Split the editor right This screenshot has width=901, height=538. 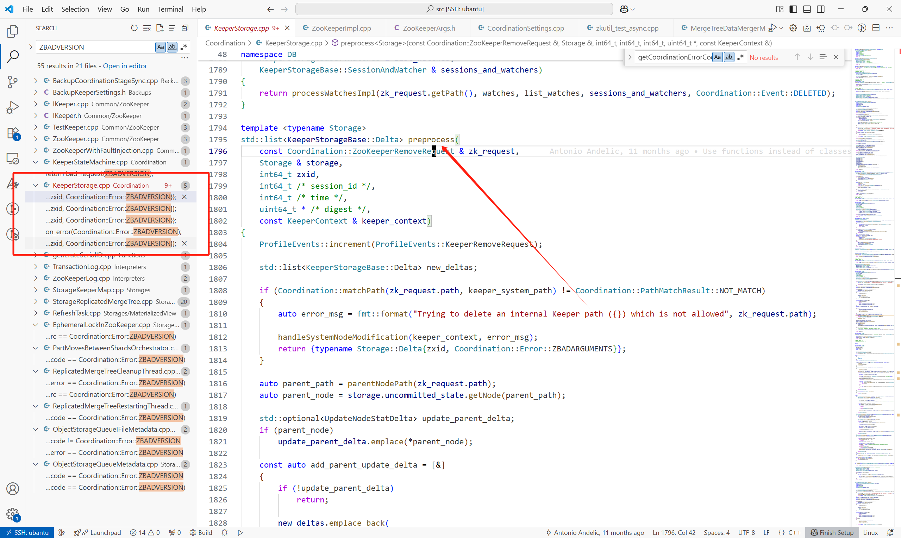pos(876,28)
